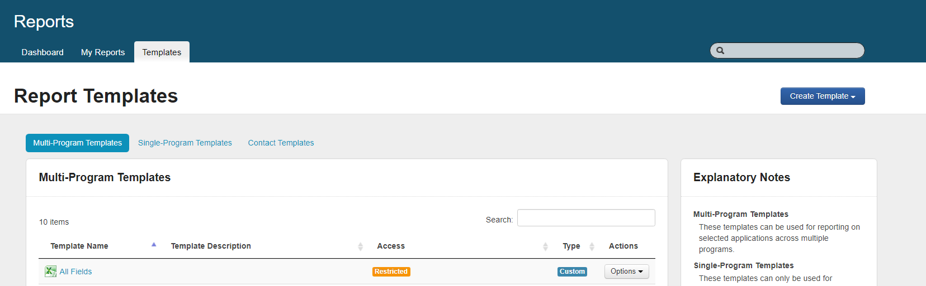Viewport: 926px width, 286px height.
Task: Sort by Template Description column arrows
Action: click(360, 246)
